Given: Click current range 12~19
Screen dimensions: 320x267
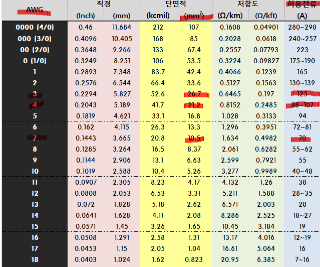Looking at the screenshot, I should tap(302, 237).
